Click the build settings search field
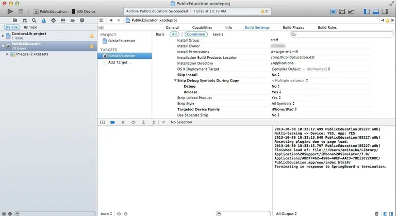The width and height of the screenshot is (396, 216). [342, 35]
